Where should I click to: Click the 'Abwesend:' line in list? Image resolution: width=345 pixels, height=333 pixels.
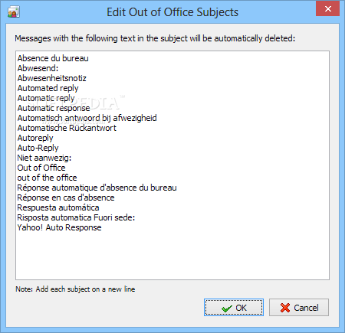(38, 68)
